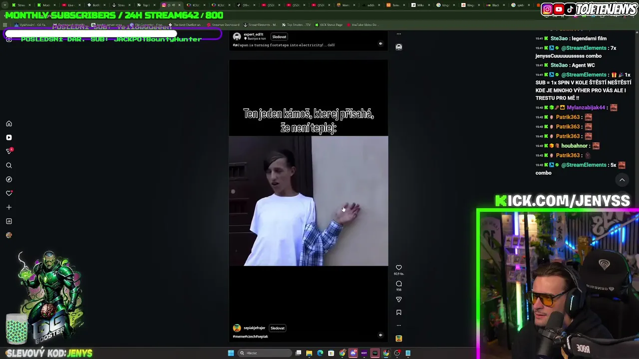Click Mylanzabijak44 username in chat
Screen dimensions: 639x359
pos(586,108)
